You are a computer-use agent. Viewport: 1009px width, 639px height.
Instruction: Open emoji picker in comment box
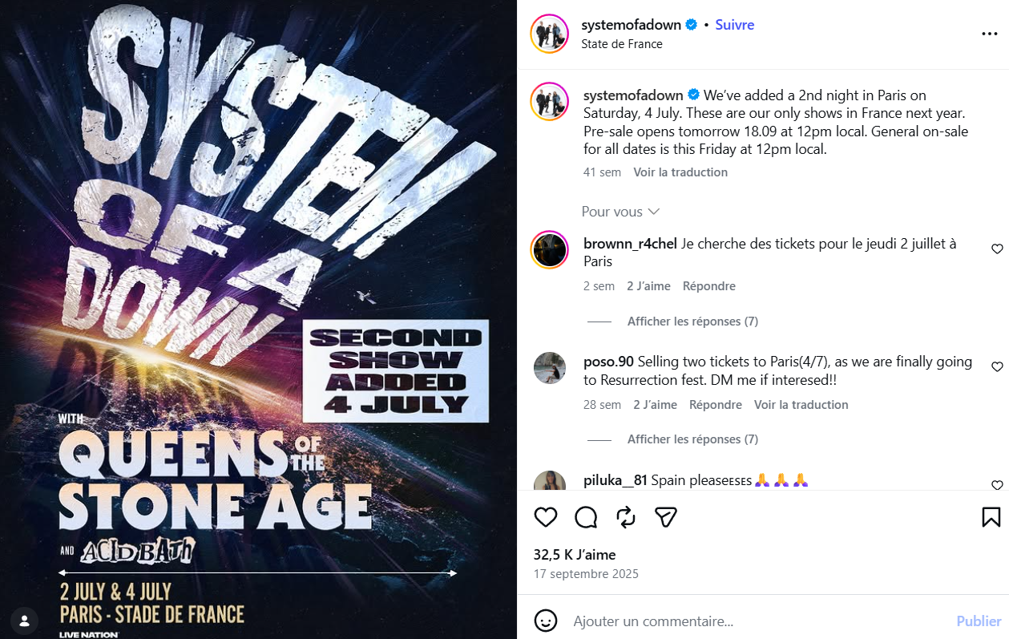click(546, 621)
